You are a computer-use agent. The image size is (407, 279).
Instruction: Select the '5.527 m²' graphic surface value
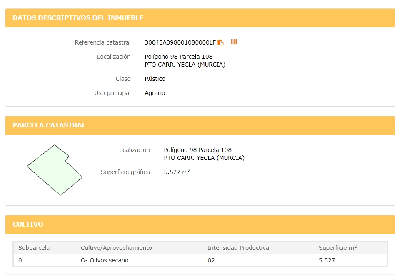click(177, 172)
